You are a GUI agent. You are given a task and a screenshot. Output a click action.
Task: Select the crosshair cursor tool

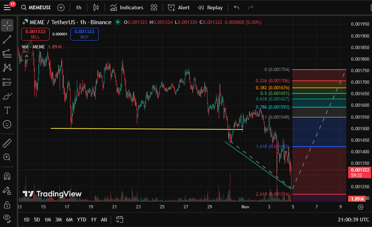(x=7, y=26)
